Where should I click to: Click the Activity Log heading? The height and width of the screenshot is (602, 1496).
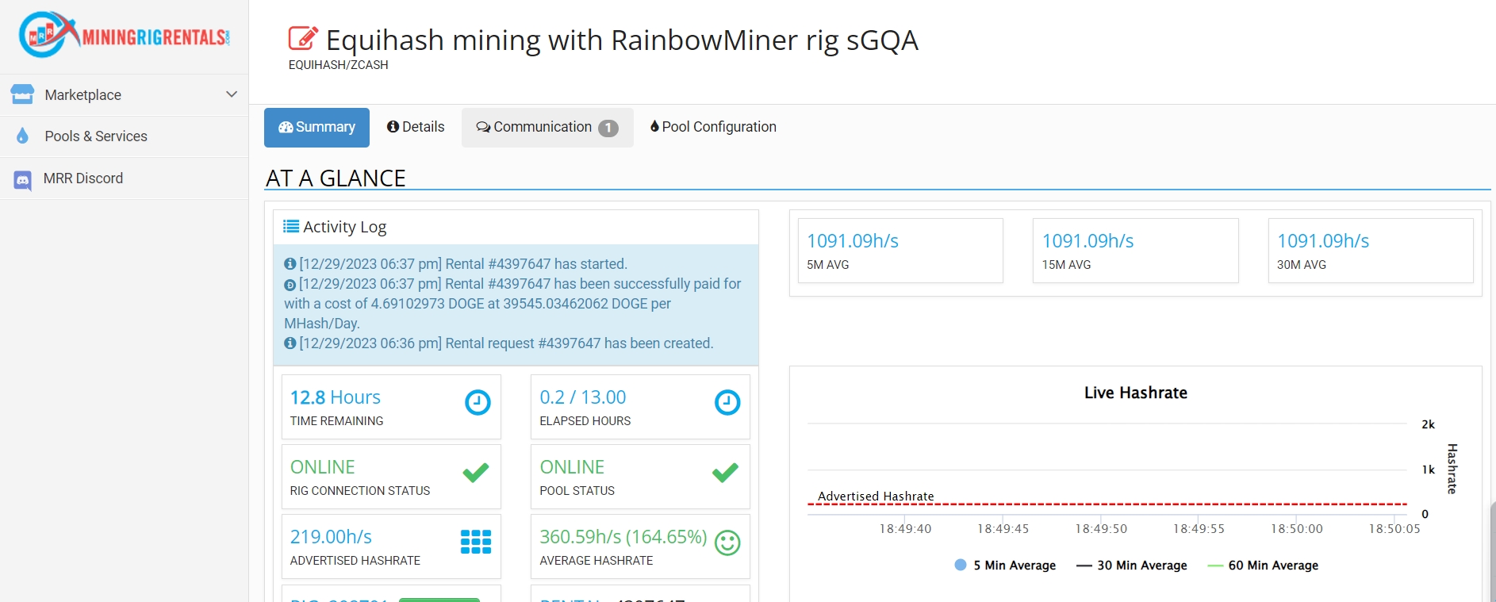click(344, 227)
